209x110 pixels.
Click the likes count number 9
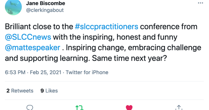42,91
